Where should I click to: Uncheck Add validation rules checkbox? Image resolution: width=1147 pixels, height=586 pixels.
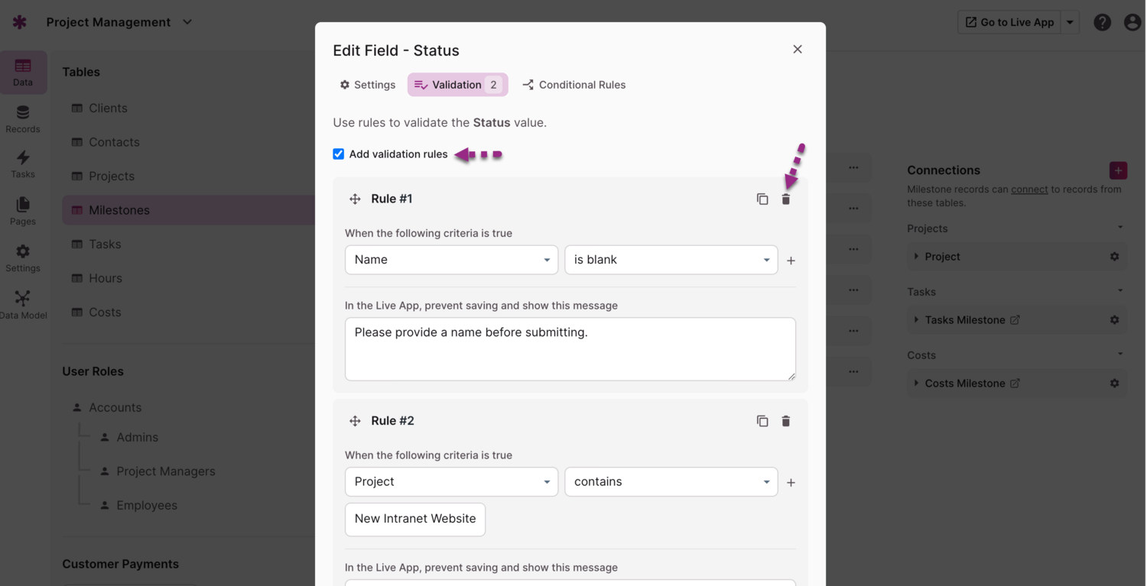click(x=339, y=154)
